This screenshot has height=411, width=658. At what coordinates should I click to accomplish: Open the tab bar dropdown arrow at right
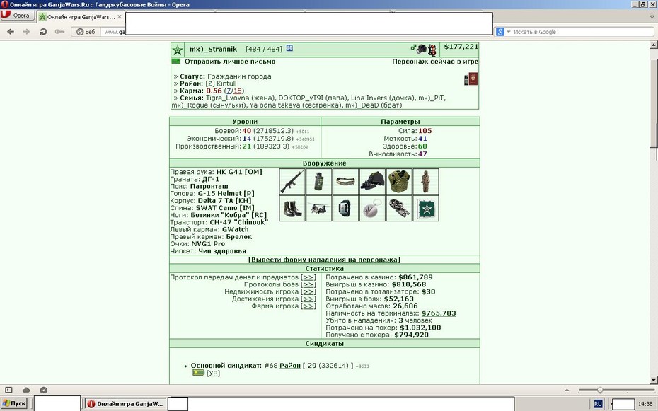click(x=652, y=16)
